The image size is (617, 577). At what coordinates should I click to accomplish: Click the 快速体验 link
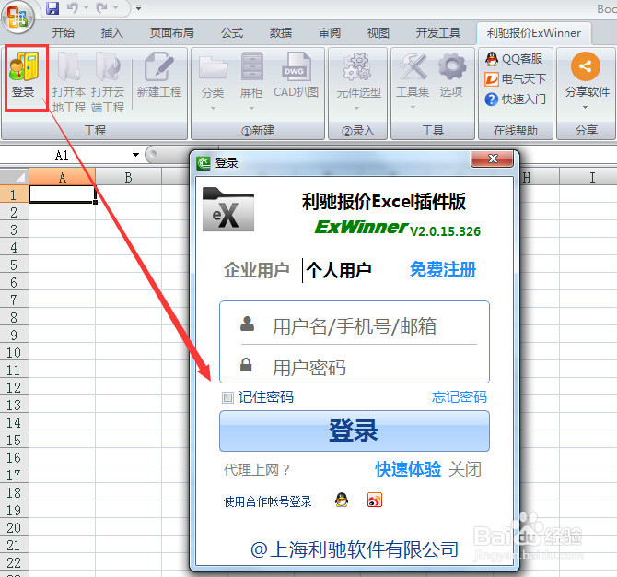coord(408,469)
